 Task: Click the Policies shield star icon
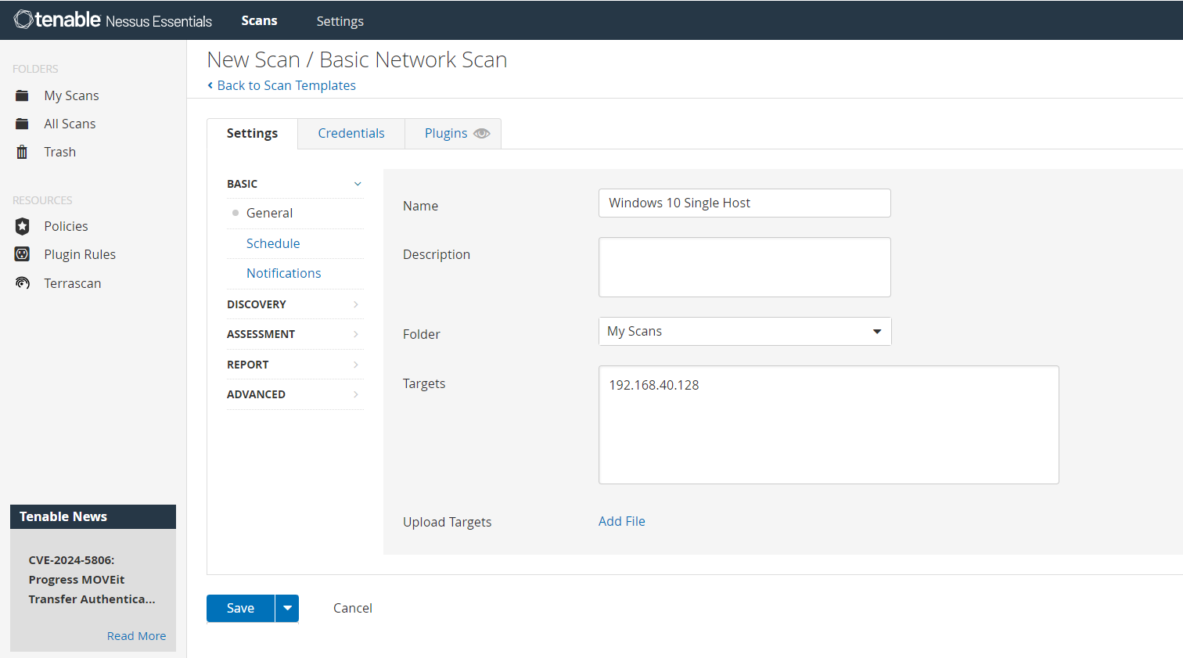pyautogui.click(x=22, y=226)
